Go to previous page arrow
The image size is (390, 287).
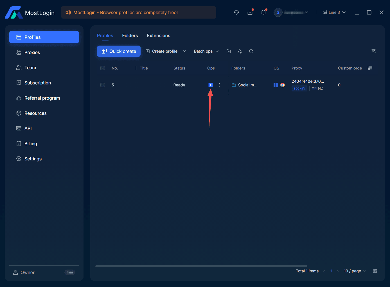324,271
